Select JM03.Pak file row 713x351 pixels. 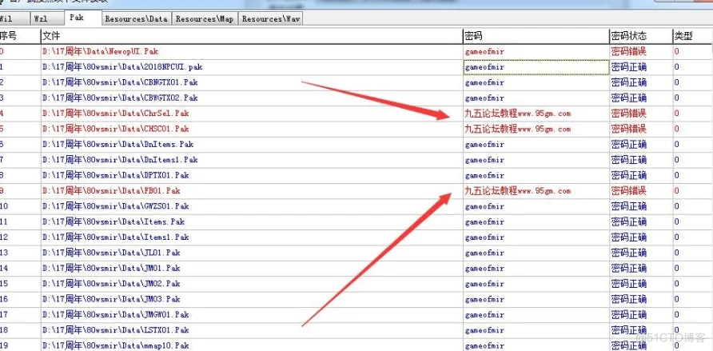pos(111,299)
